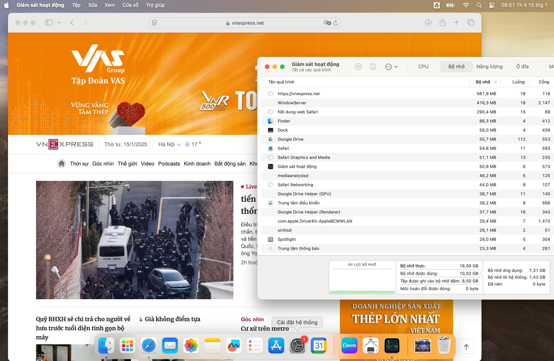Open process info (i) icon in Activity Monitor
554x361 pixels.
[373, 67]
